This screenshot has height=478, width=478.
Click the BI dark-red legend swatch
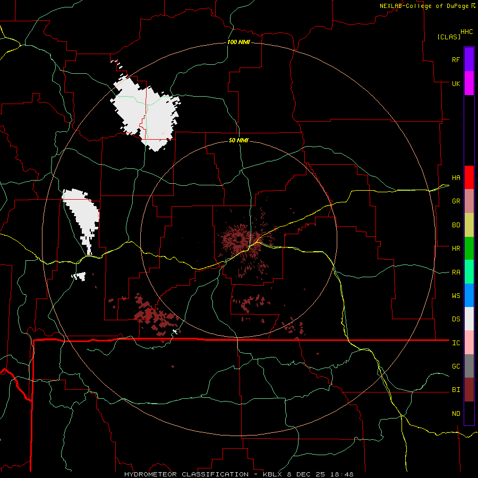(x=469, y=390)
